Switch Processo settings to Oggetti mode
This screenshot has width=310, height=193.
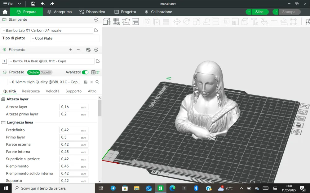(46, 72)
